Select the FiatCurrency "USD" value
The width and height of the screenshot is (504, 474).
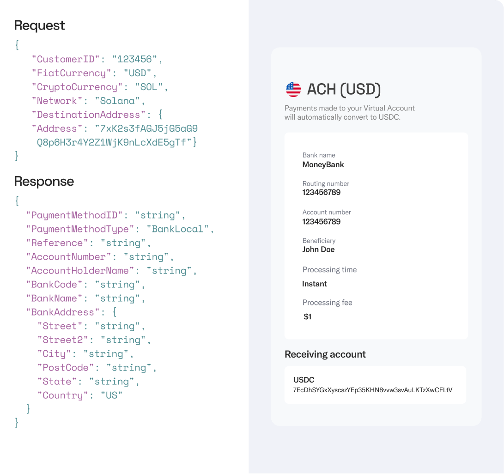(139, 73)
